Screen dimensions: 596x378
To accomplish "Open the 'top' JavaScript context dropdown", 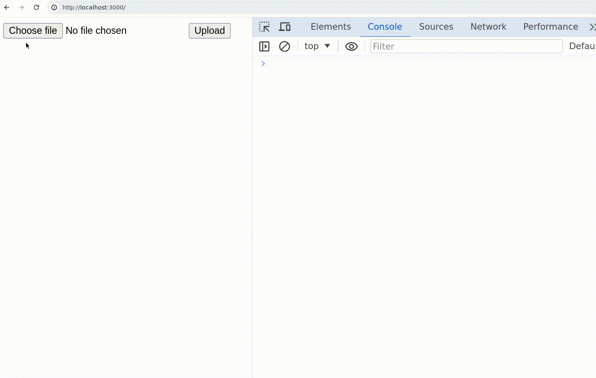I will point(317,46).
